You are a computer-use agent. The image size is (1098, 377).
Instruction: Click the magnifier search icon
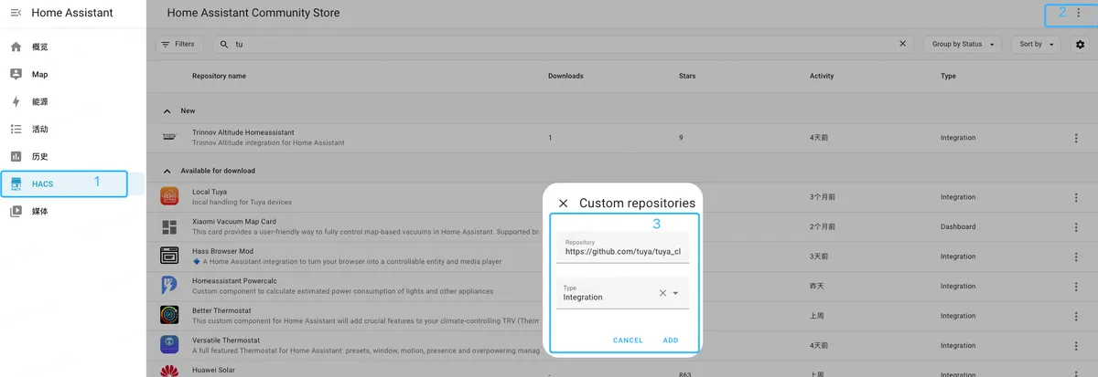[223, 44]
